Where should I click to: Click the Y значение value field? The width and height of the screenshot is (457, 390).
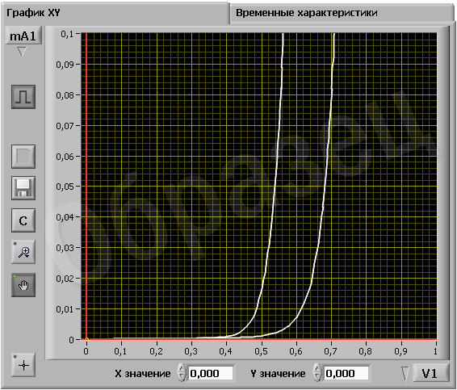pos(346,373)
